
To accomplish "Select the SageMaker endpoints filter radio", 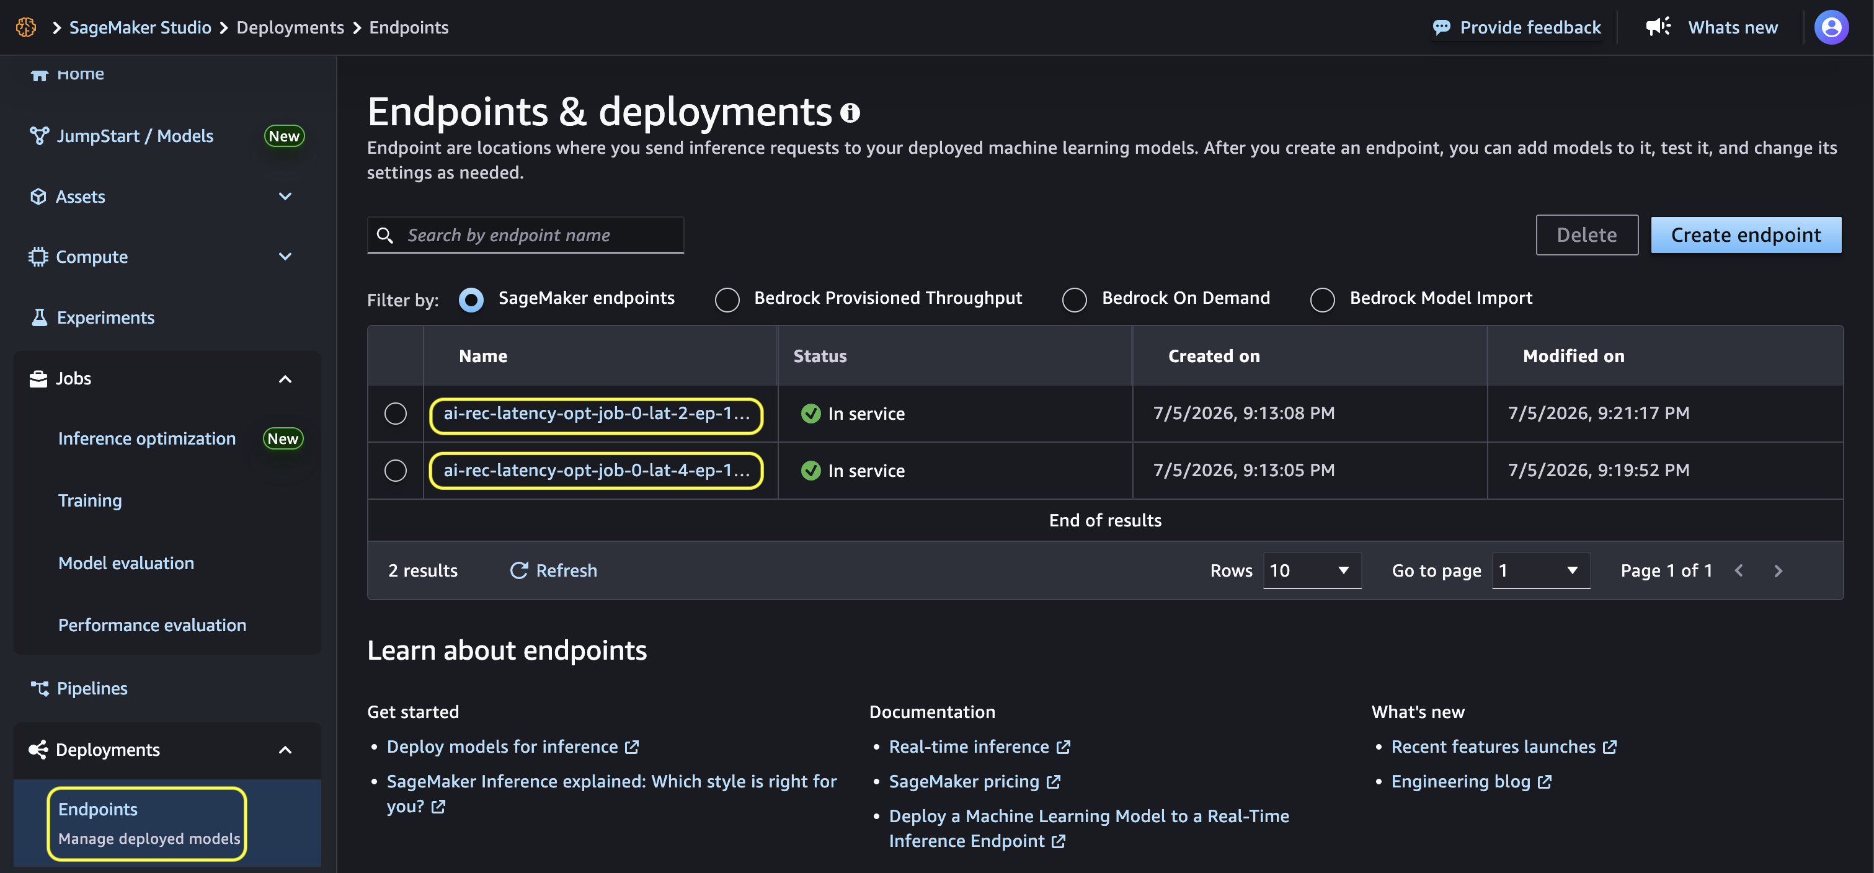I will click(471, 299).
